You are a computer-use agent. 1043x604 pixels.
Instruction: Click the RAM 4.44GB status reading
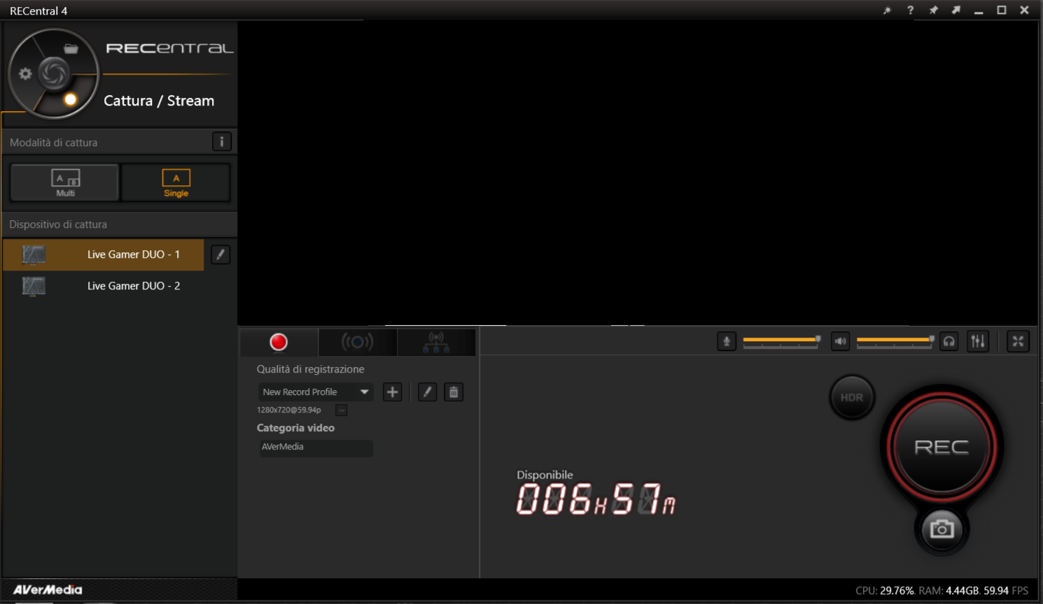tap(949, 591)
